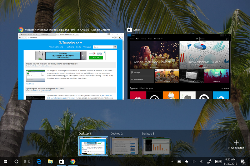This screenshot has height=166, width=250.
Task: Open the hidden Windows Defender feature article
Action: 52,64
